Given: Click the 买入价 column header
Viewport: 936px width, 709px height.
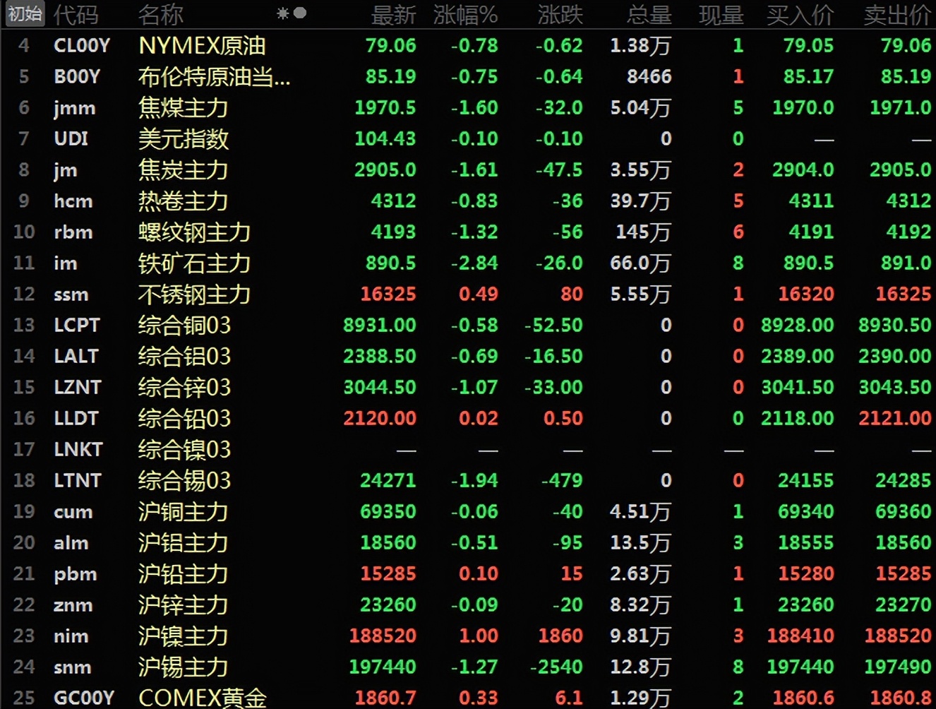Looking at the screenshot, I should (x=801, y=16).
